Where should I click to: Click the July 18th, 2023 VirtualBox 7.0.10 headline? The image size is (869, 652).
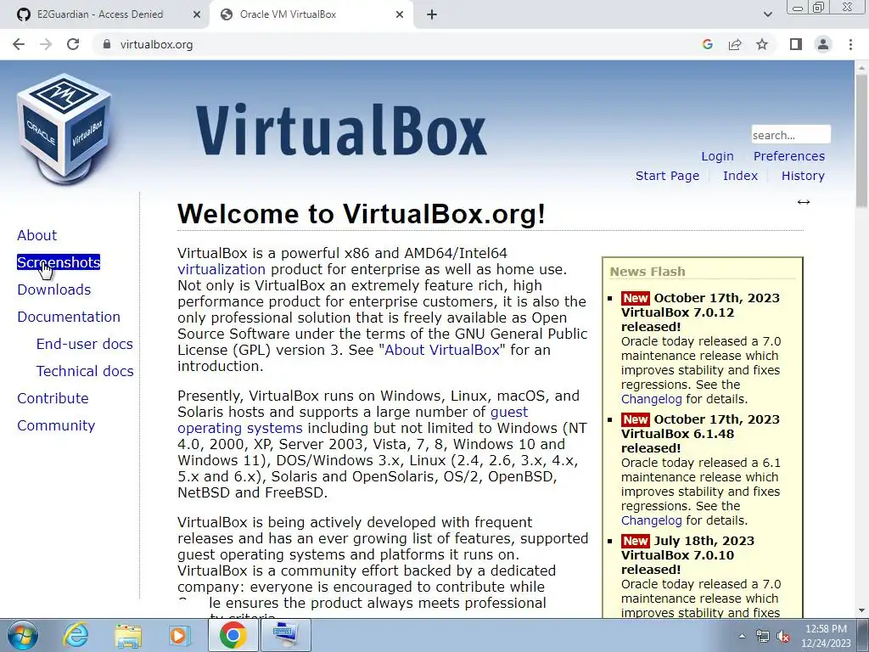pyautogui.click(x=687, y=555)
